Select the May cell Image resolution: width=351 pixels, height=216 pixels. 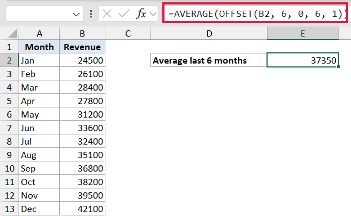[39, 114]
